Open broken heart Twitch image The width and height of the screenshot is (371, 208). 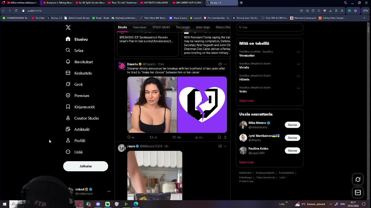pyautogui.click(x=202, y=105)
